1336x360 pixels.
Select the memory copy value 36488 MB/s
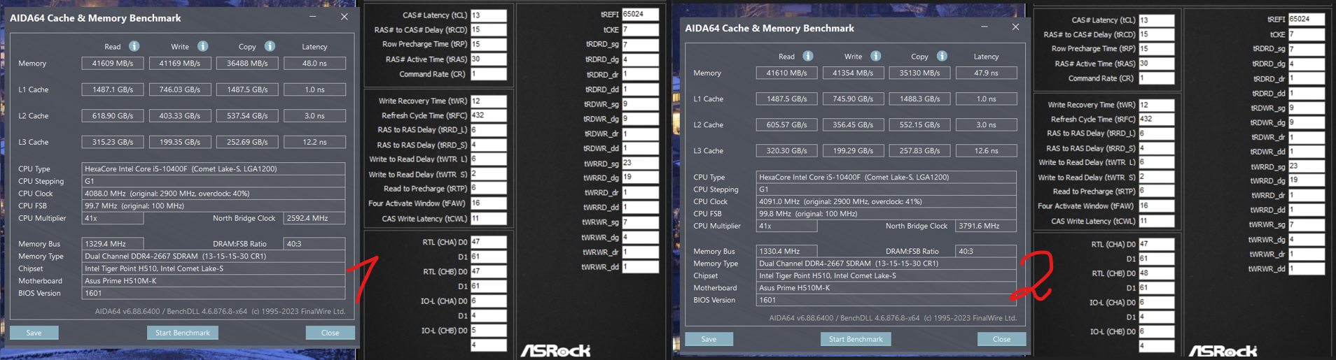point(247,63)
